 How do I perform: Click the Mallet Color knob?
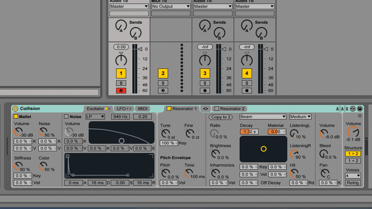(43, 166)
